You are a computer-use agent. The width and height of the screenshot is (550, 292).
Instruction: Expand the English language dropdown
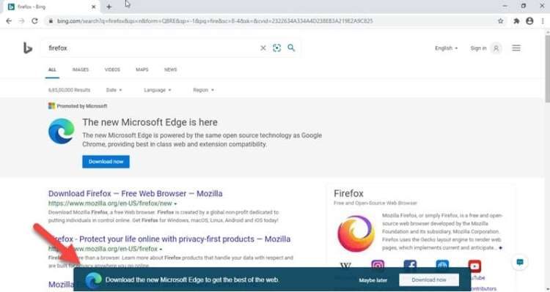pos(446,48)
